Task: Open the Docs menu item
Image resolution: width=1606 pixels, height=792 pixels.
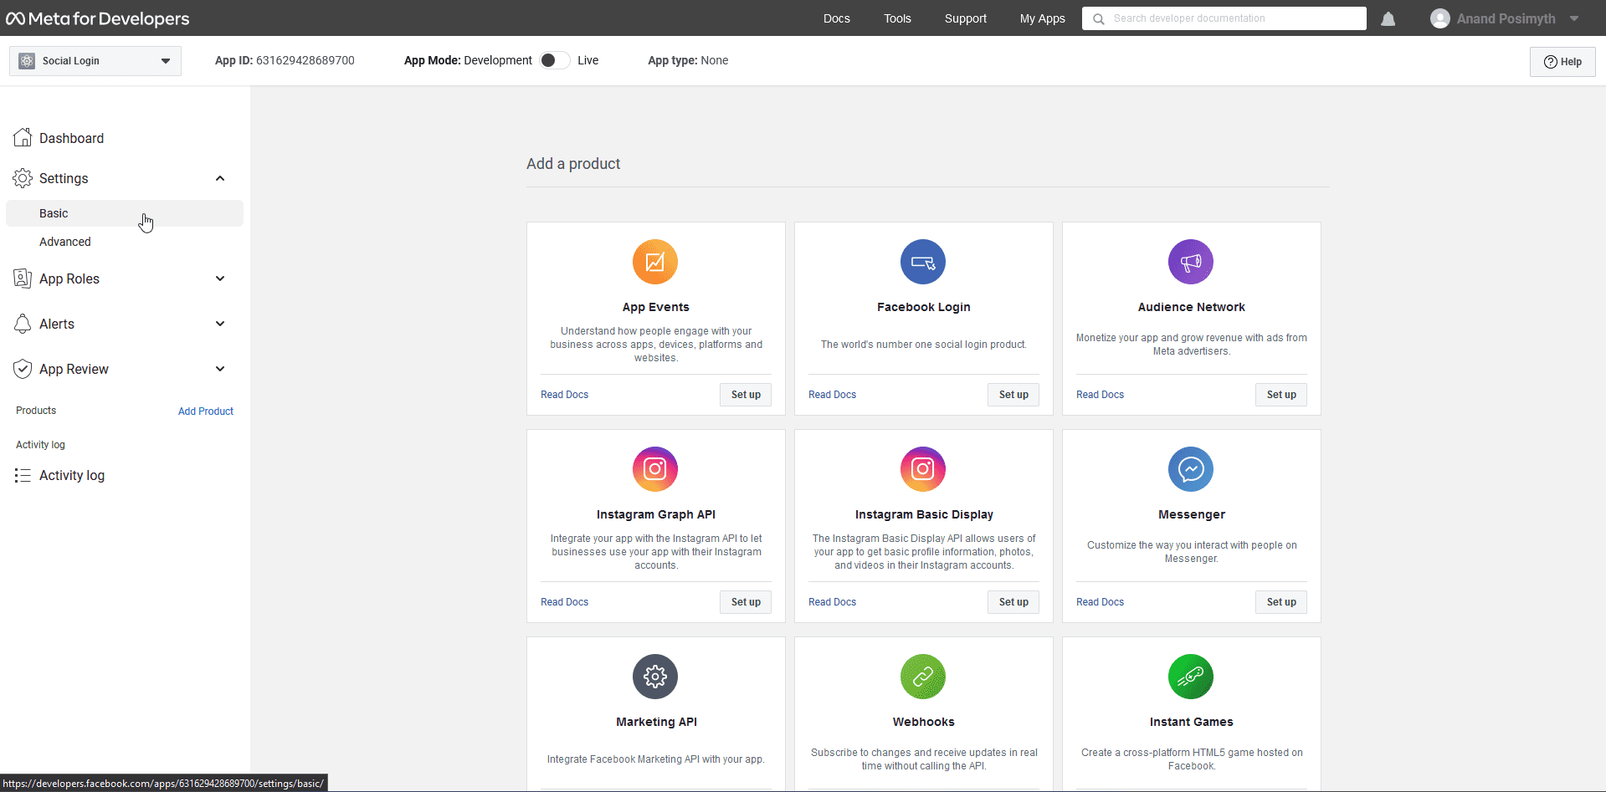Action: coord(835,18)
